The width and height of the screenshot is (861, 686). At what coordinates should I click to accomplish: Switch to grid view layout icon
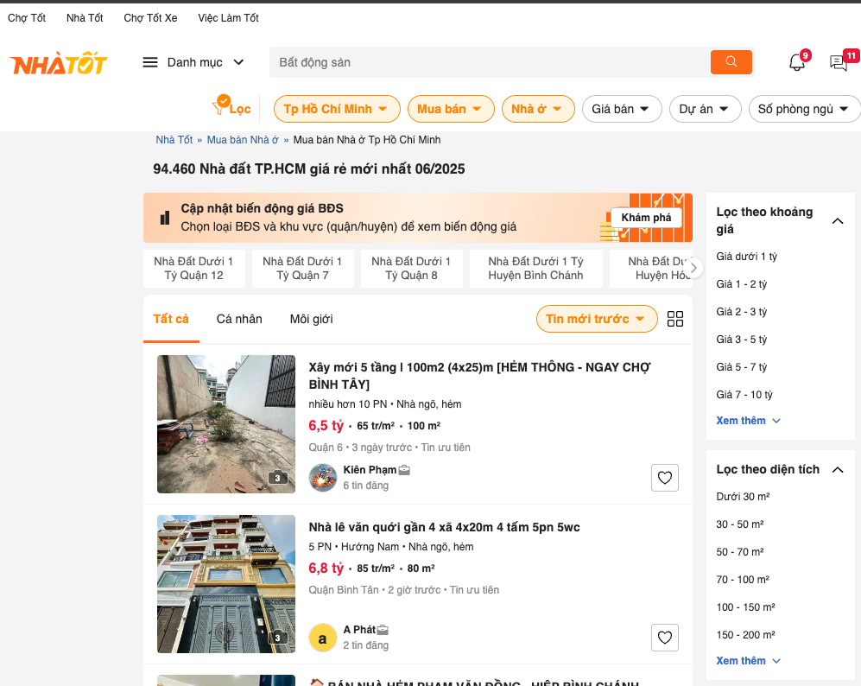674,319
